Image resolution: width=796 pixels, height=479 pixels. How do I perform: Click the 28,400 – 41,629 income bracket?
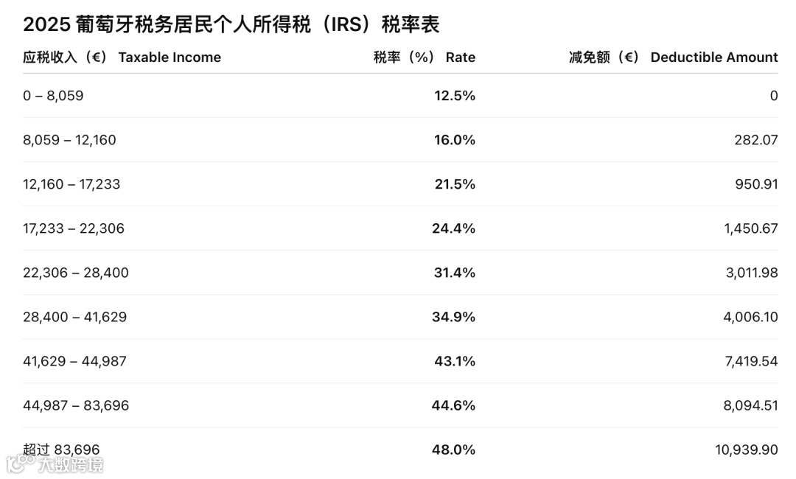[x=74, y=317]
